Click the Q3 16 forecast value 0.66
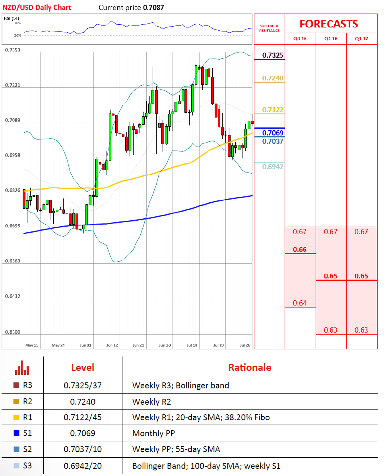Viewport: 384px width, 476px height. pos(299,249)
